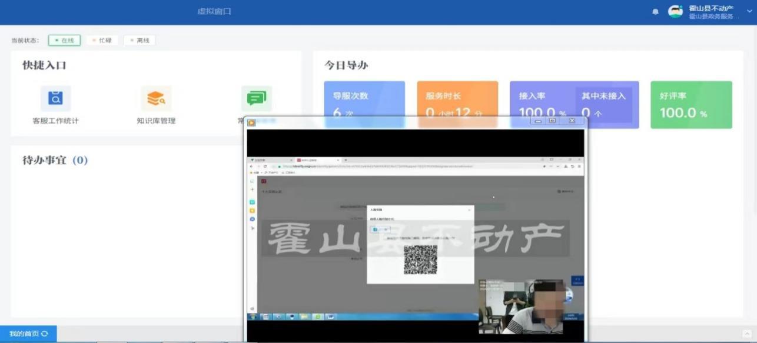Image resolution: width=757 pixels, height=343 pixels.
Task: Click the notification bell icon
Action: (655, 12)
